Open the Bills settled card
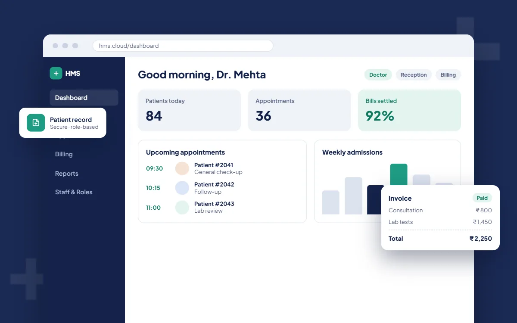Viewport: 517px width, 323px height. tap(409, 110)
